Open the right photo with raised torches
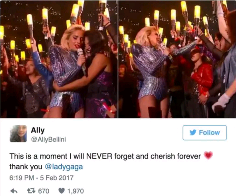236x196 pixels. pos(177,59)
